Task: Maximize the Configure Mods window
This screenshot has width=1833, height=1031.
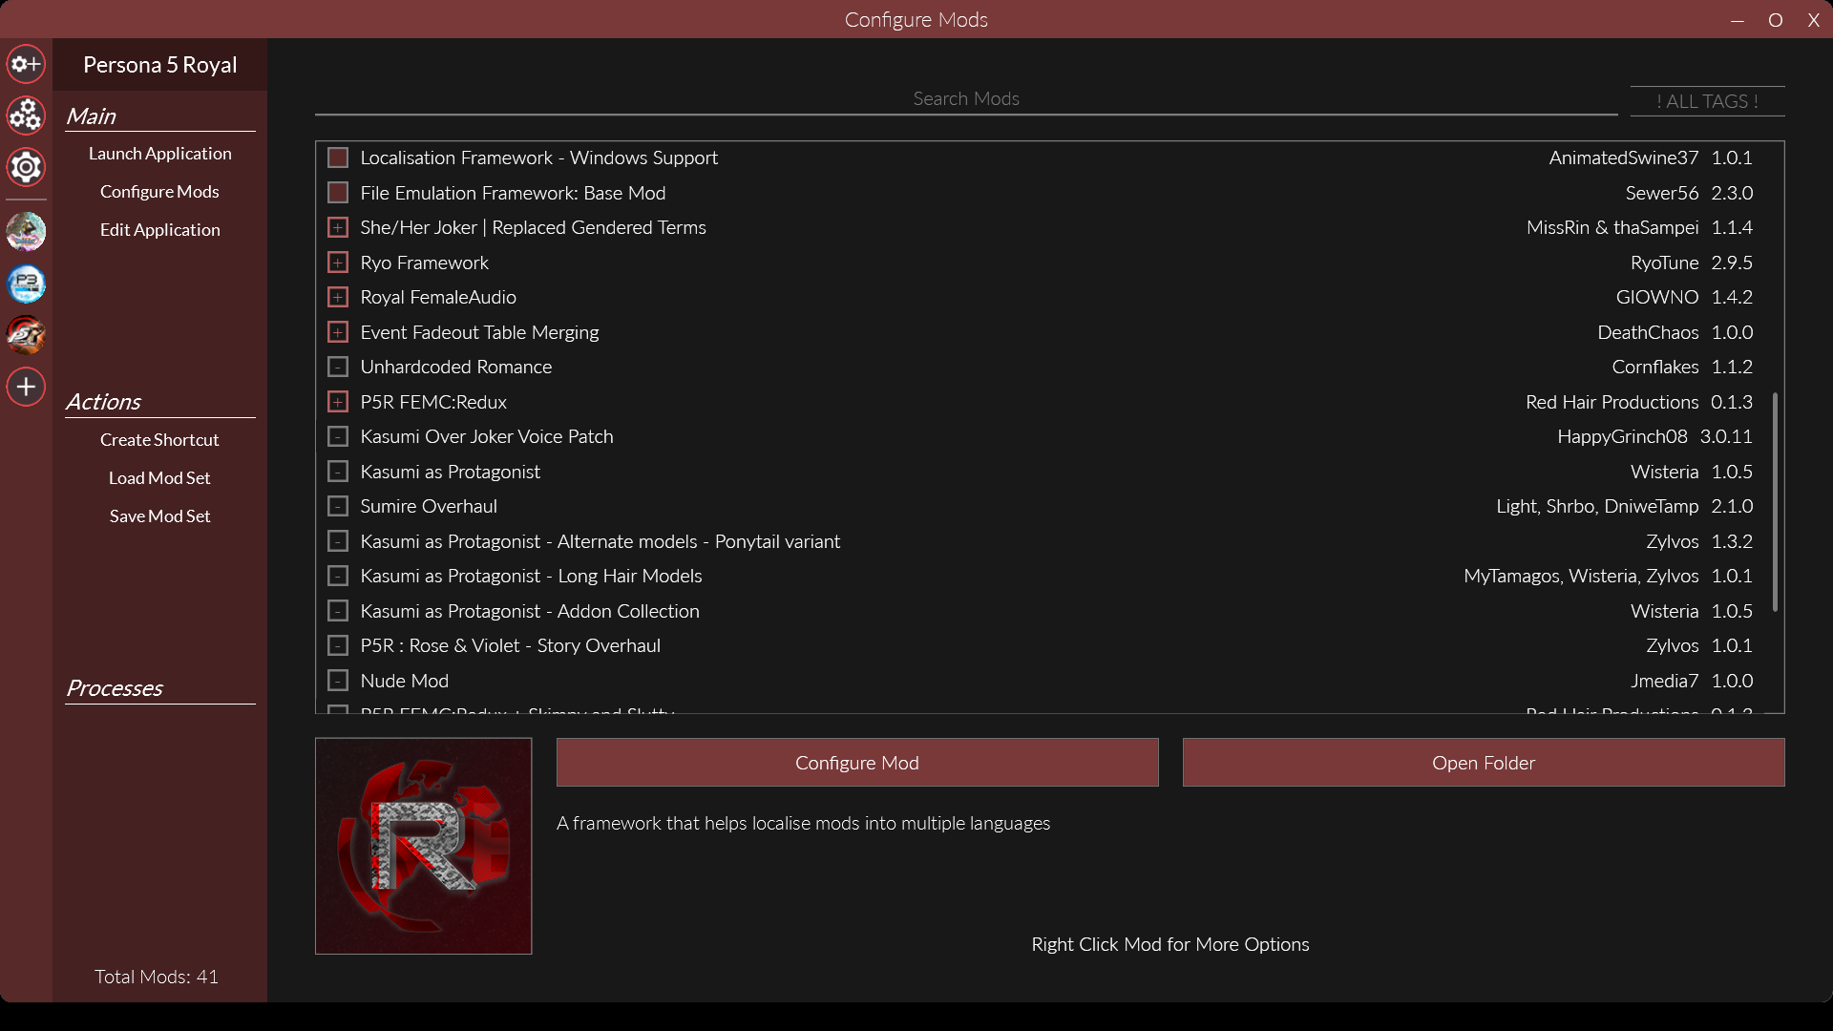Action: pyautogui.click(x=1776, y=20)
